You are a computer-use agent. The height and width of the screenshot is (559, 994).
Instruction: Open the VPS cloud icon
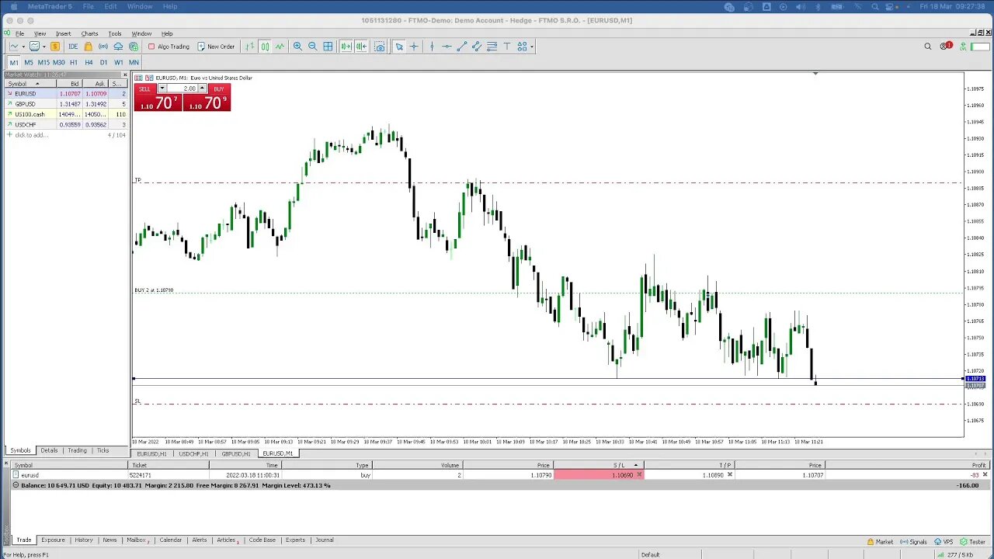pyautogui.click(x=118, y=47)
